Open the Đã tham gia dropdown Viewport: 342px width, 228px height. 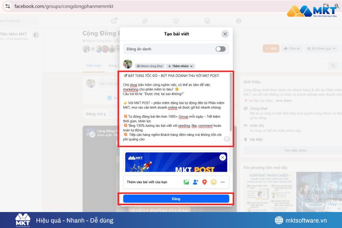321,49
